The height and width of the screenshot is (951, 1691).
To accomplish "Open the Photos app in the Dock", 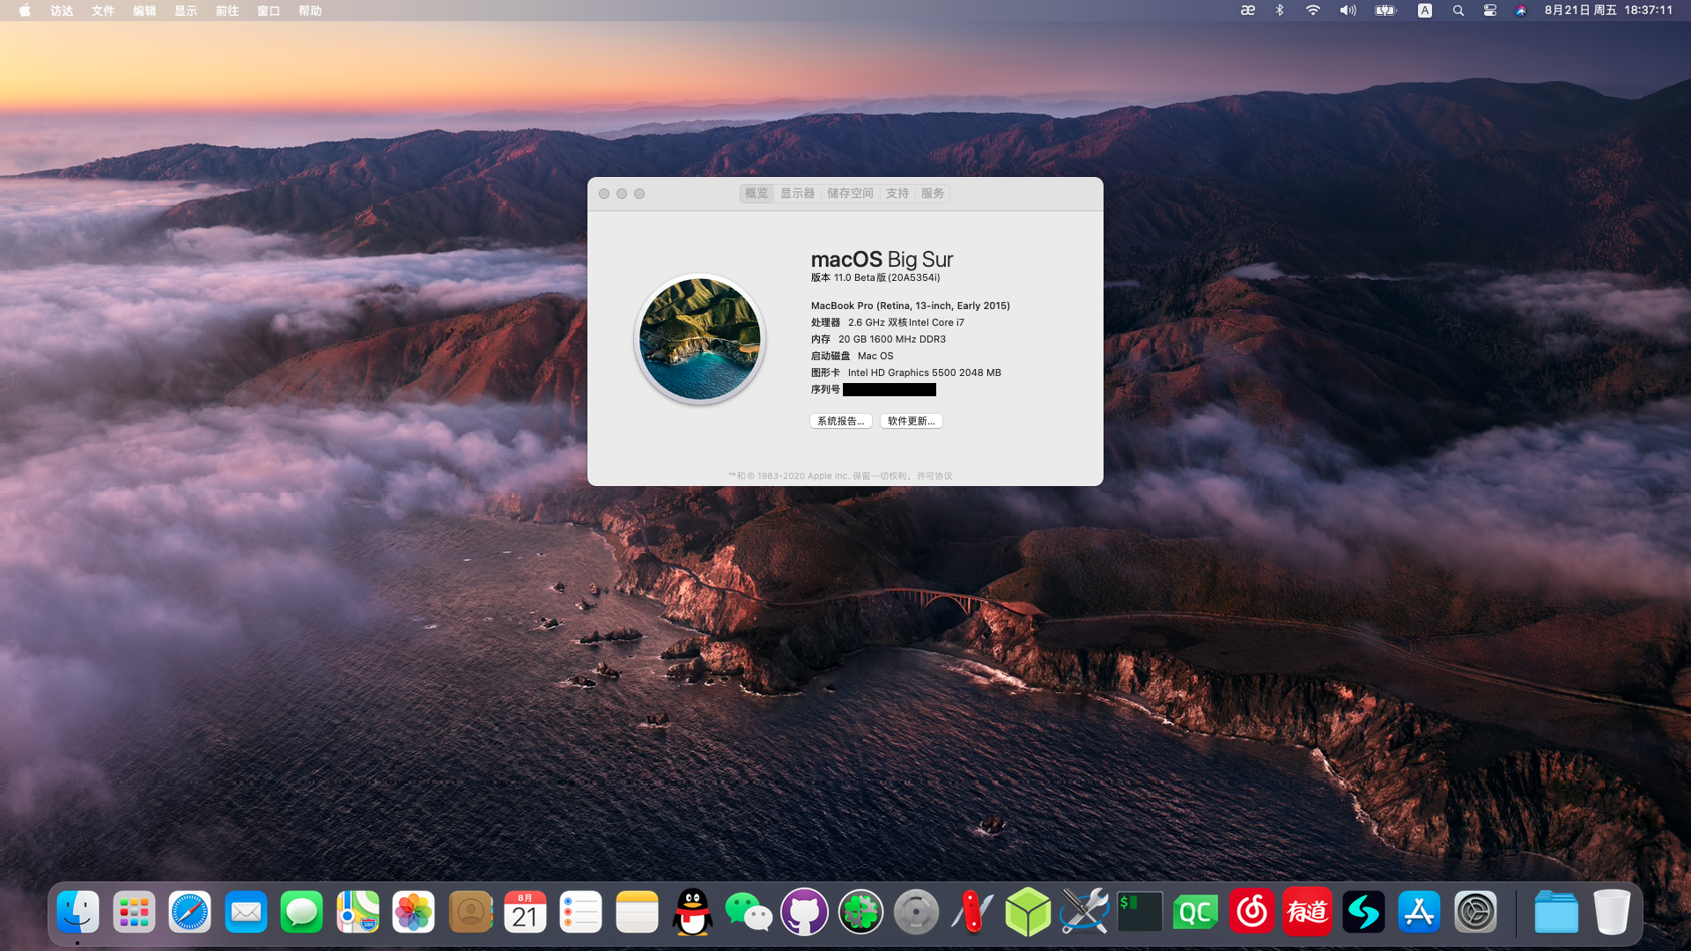I will tap(413, 912).
